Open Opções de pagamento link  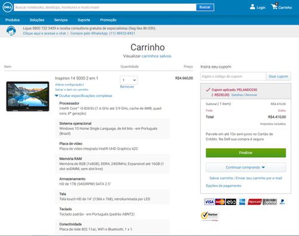(223, 186)
